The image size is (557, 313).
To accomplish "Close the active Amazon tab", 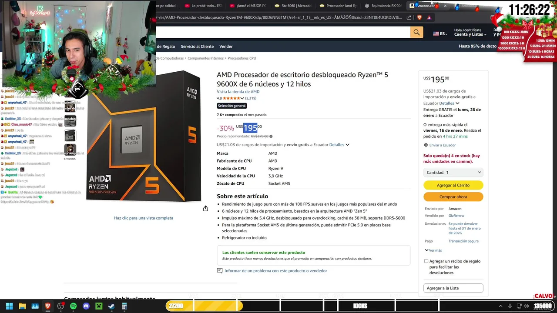I will point(445,6).
